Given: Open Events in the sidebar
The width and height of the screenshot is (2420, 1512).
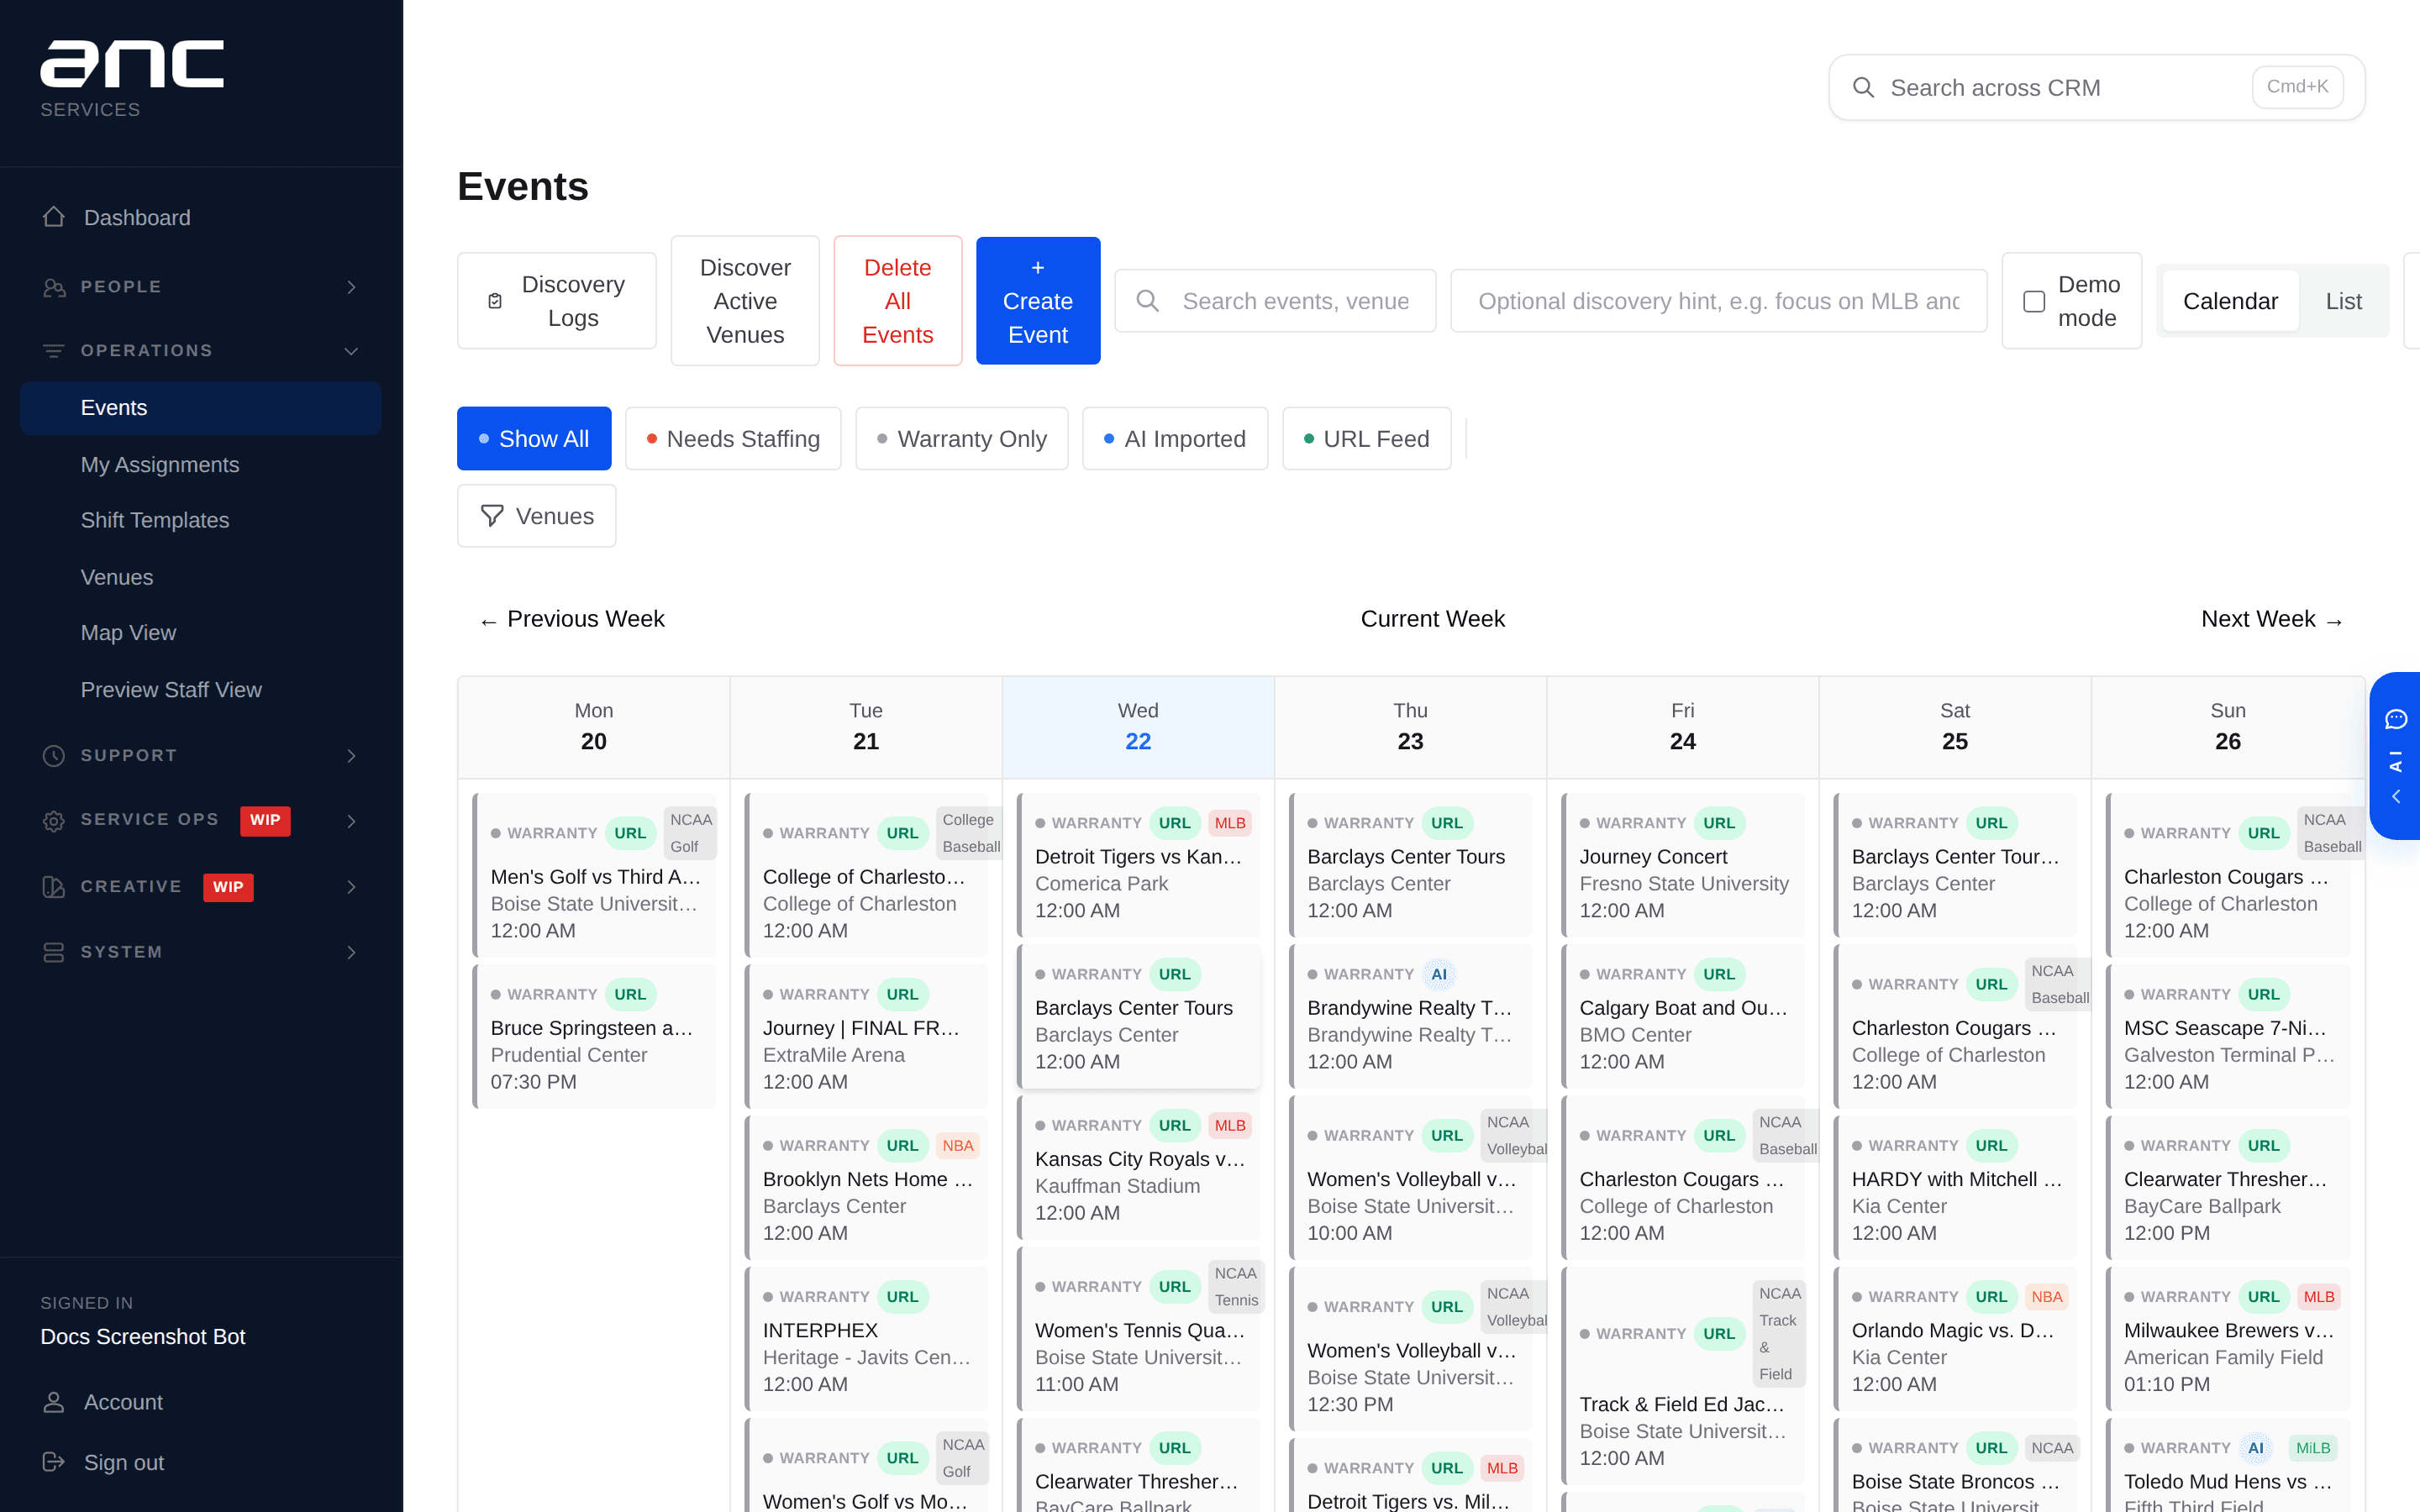Looking at the screenshot, I should click(200, 408).
